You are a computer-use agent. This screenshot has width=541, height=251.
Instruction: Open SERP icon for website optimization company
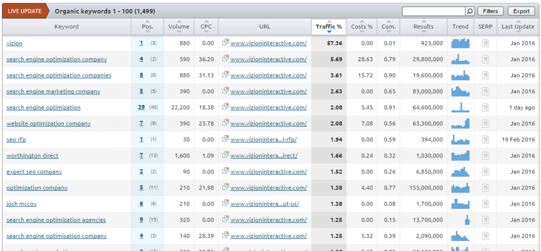point(486,123)
